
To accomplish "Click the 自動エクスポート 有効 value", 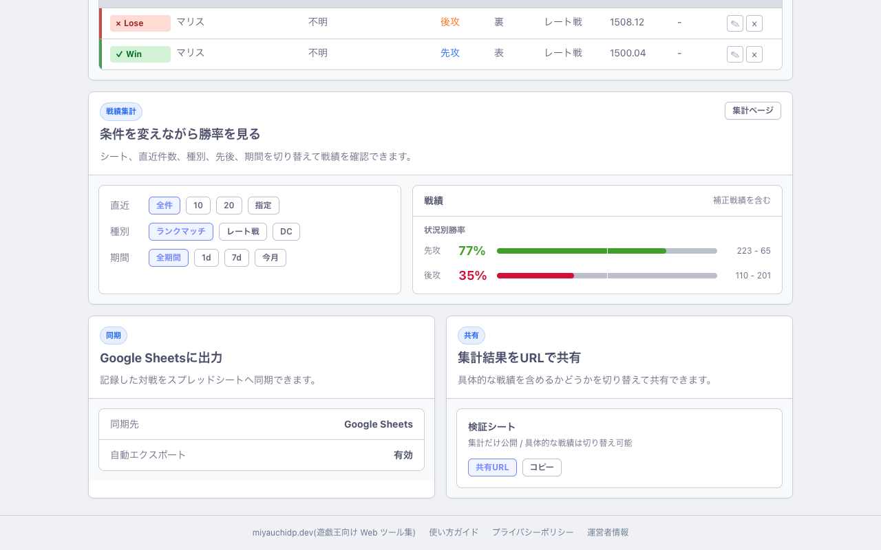I will [x=403, y=455].
